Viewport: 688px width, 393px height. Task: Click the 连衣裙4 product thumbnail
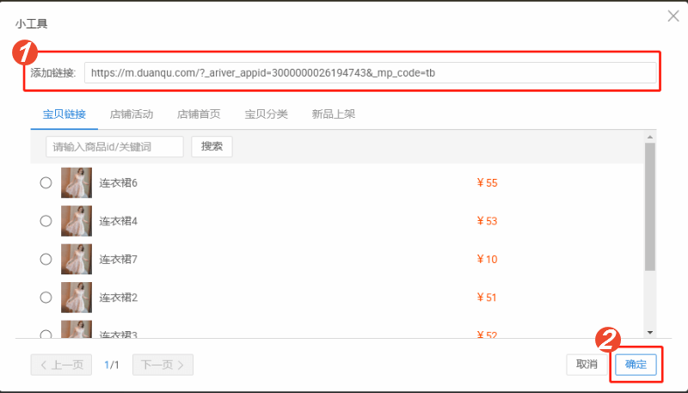point(77,221)
